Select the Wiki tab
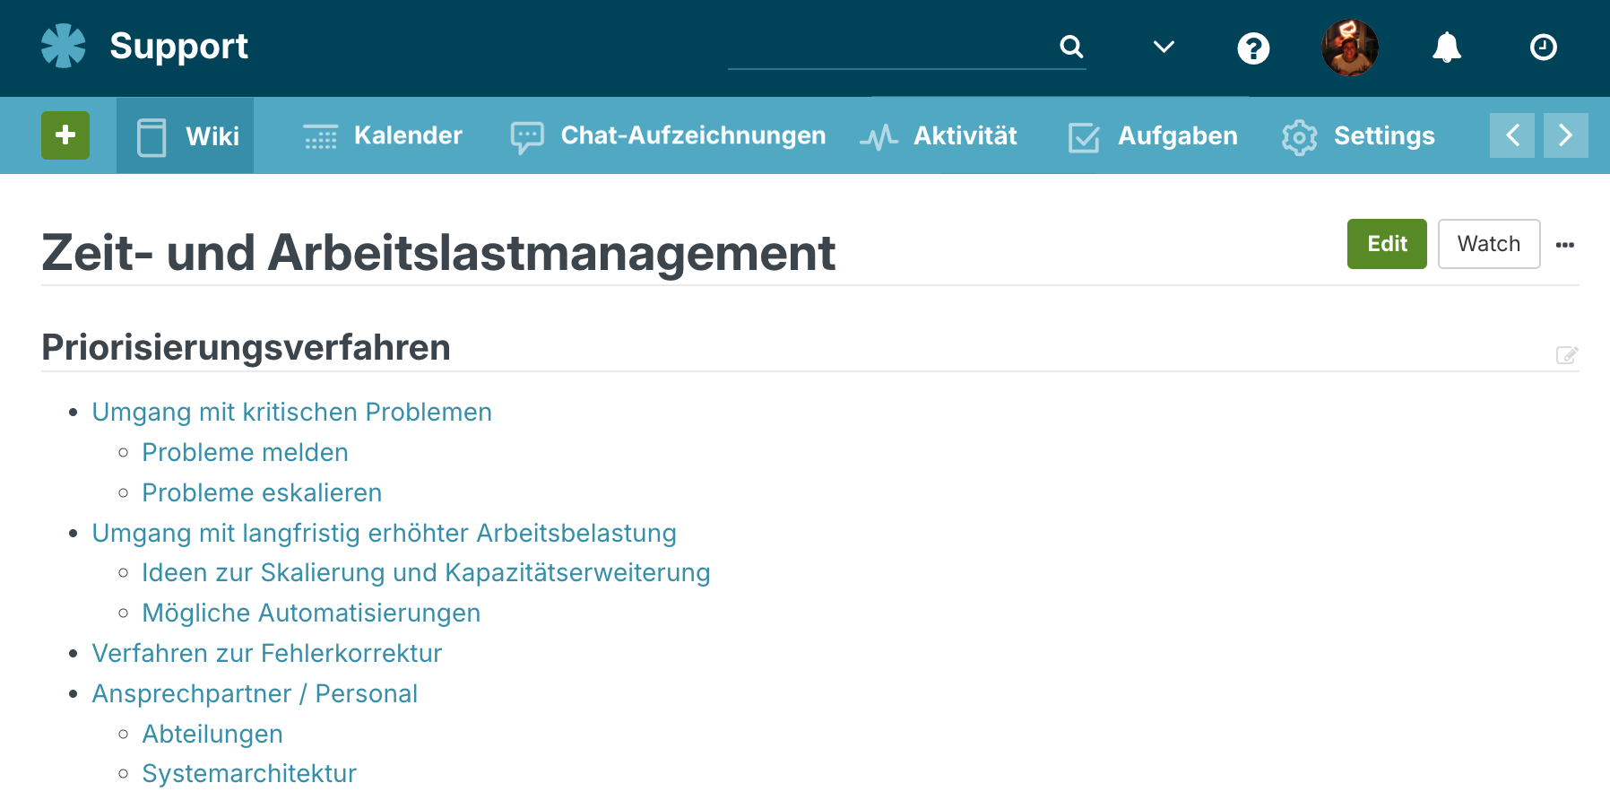The image size is (1610, 809). [186, 135]
